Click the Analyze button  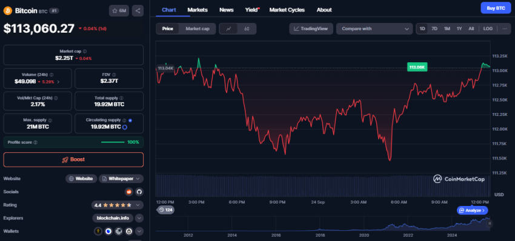473,210
